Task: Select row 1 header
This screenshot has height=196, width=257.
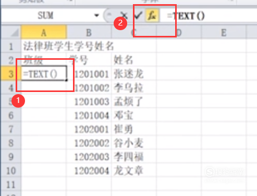Action: pyautogui.click(x=11, y=46)
